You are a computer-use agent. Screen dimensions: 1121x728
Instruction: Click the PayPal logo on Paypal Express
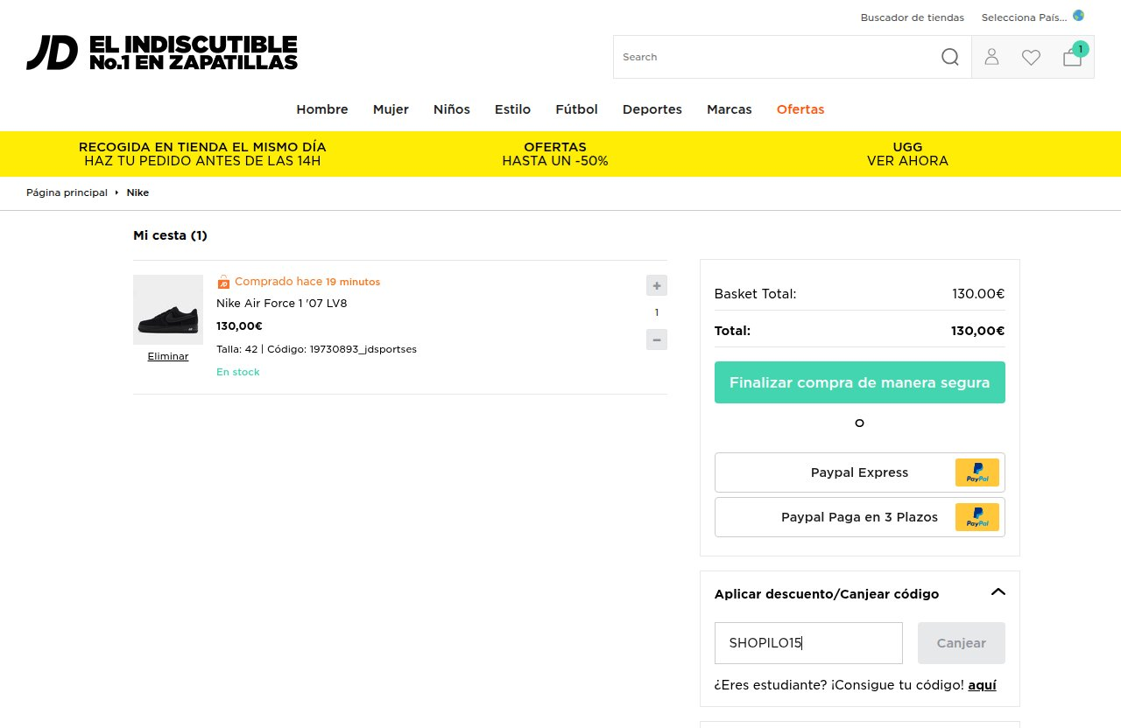(x=977, y=472)
